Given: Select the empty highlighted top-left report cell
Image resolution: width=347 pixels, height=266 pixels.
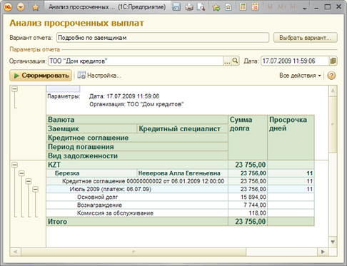Looking at the screenshot, I should click(x=63, y=89).
